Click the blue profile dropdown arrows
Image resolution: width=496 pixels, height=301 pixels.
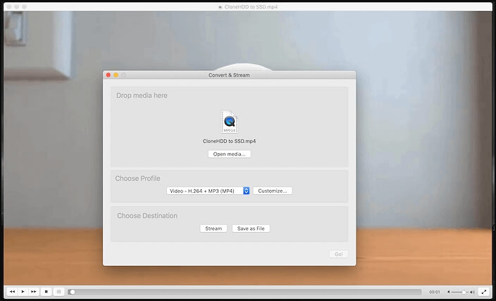[247, 191]
